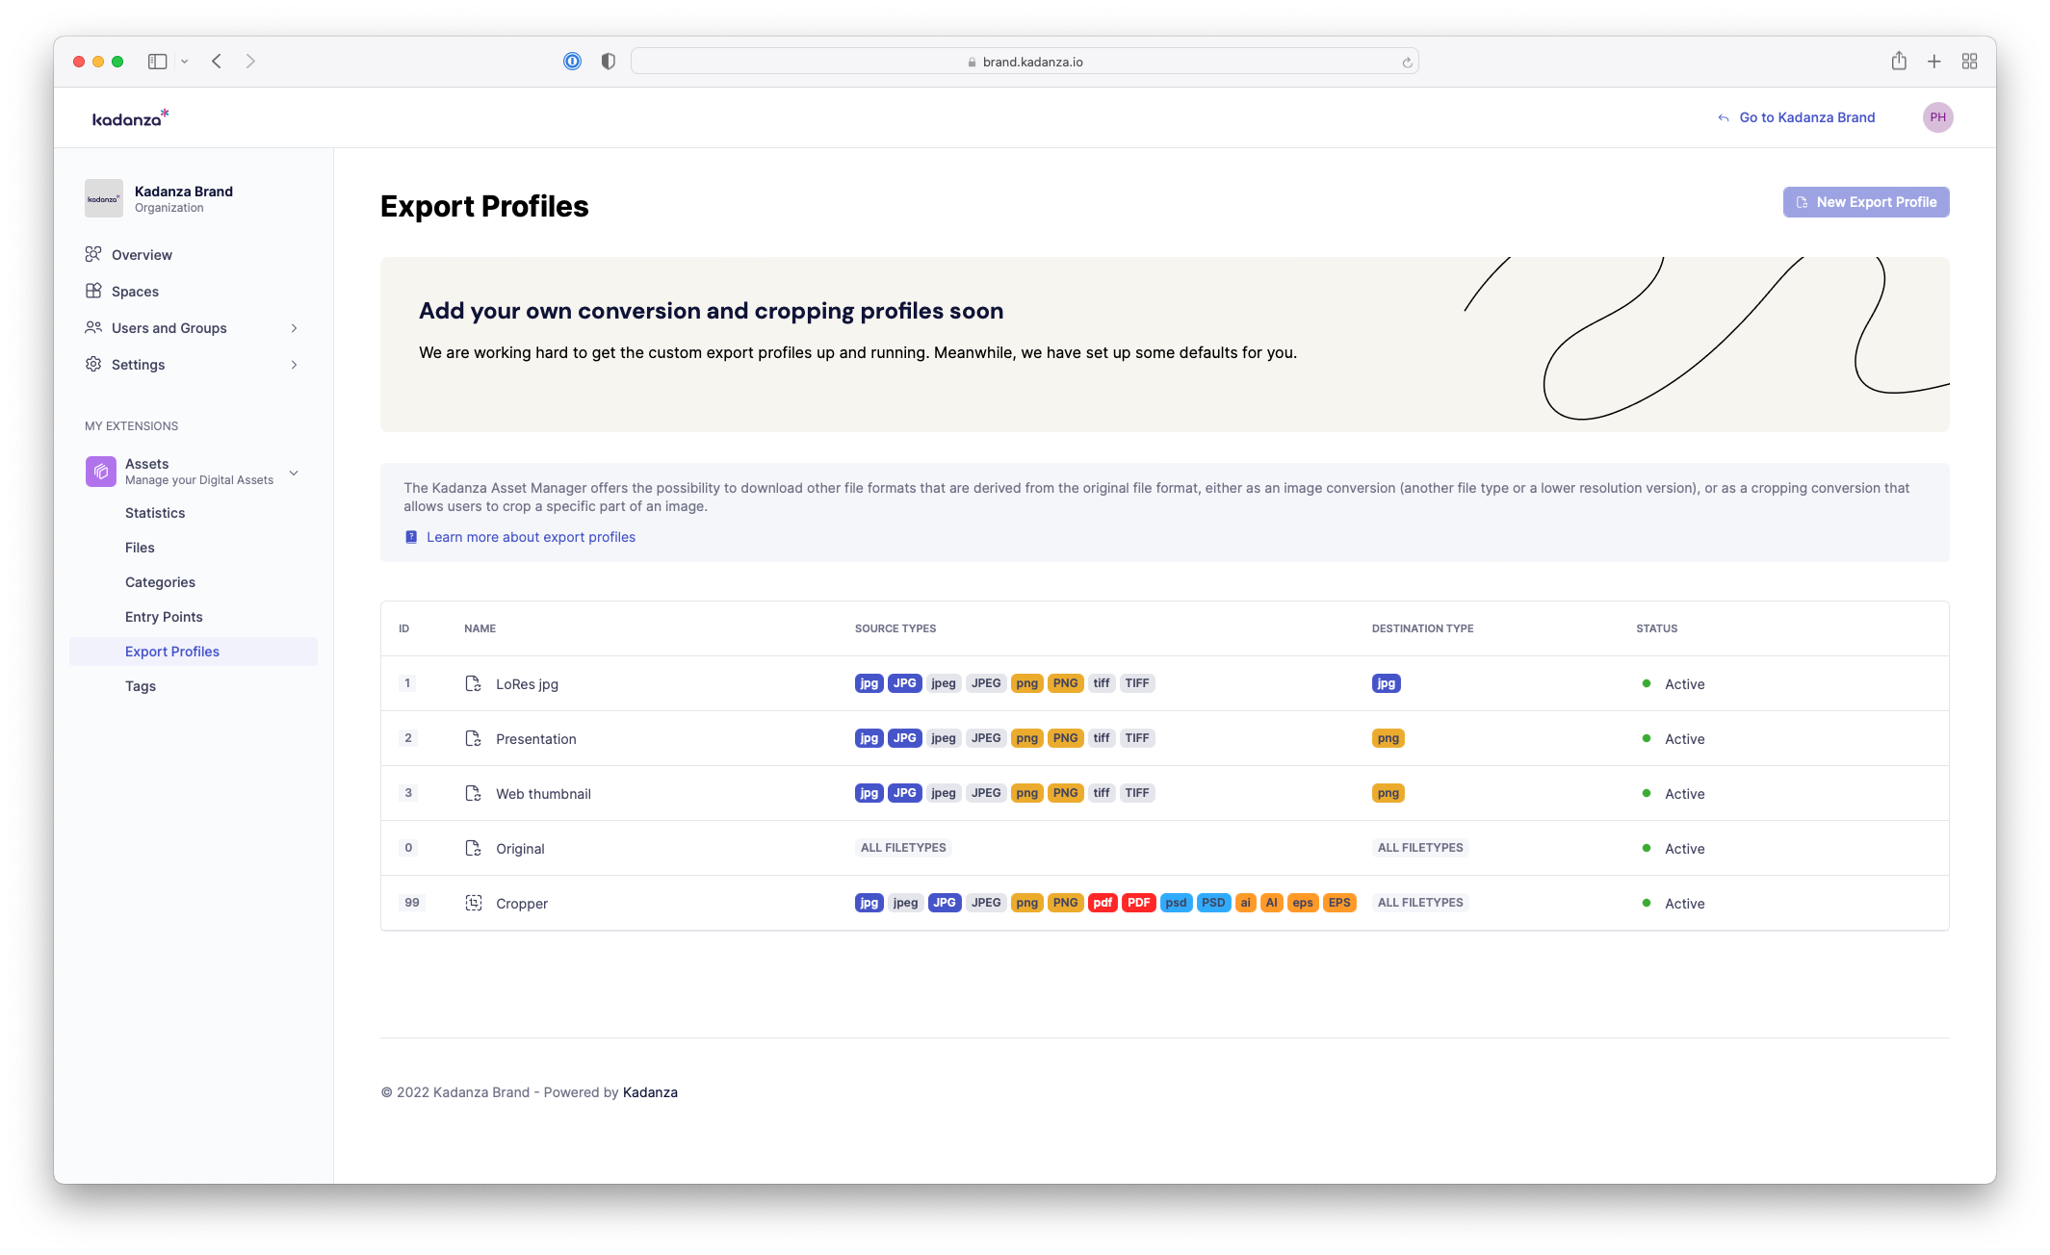The image size is (2050, 1255).
Task: Click the Assets extension purple icon
Action: click(x=100, y=472)
